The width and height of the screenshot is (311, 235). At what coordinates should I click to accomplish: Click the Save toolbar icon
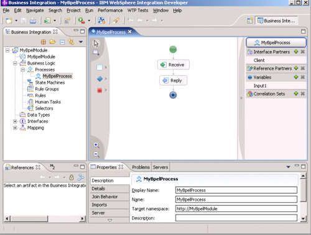coord(24,20)
